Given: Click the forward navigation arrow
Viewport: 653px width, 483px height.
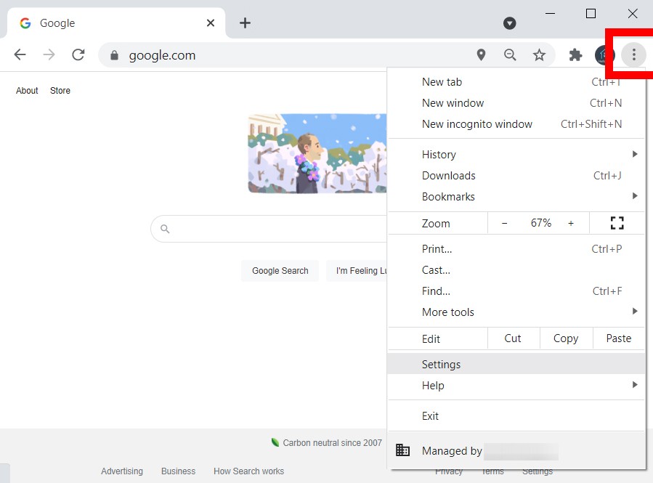Looking at the screenshot, I should pos(49,54).
